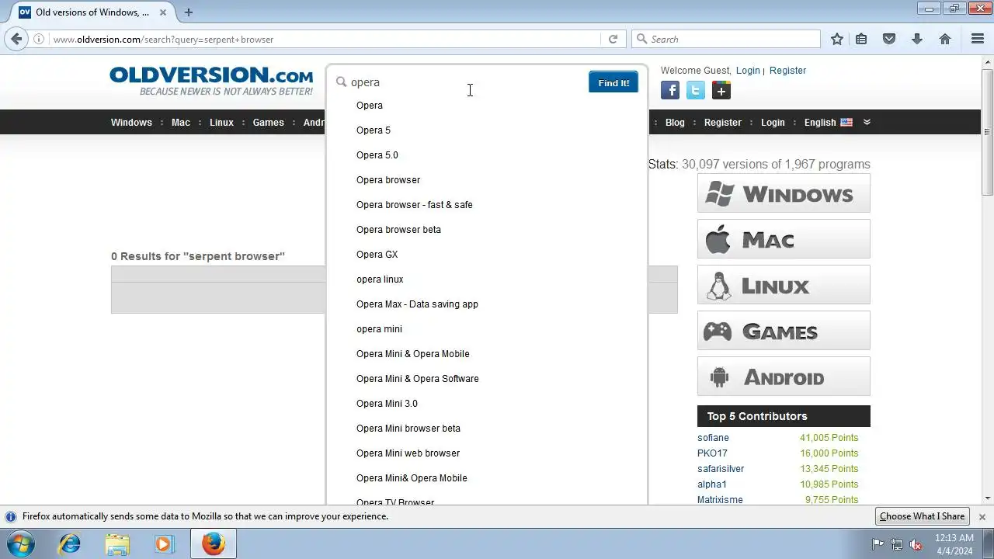Screen dimensions: 994x559
Task: Open the Windows nav menu item
Action: coord(131,122)
